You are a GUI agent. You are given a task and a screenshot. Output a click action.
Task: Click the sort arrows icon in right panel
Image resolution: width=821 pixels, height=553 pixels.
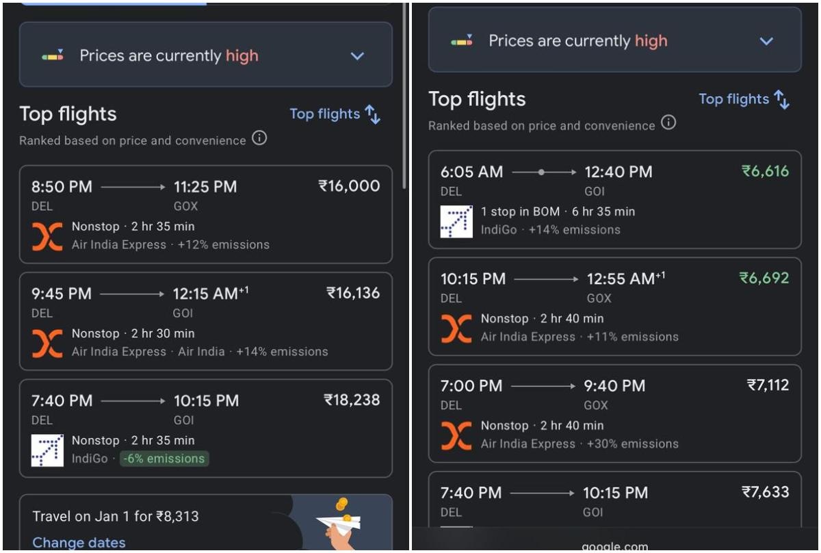(x=781, y=99)
